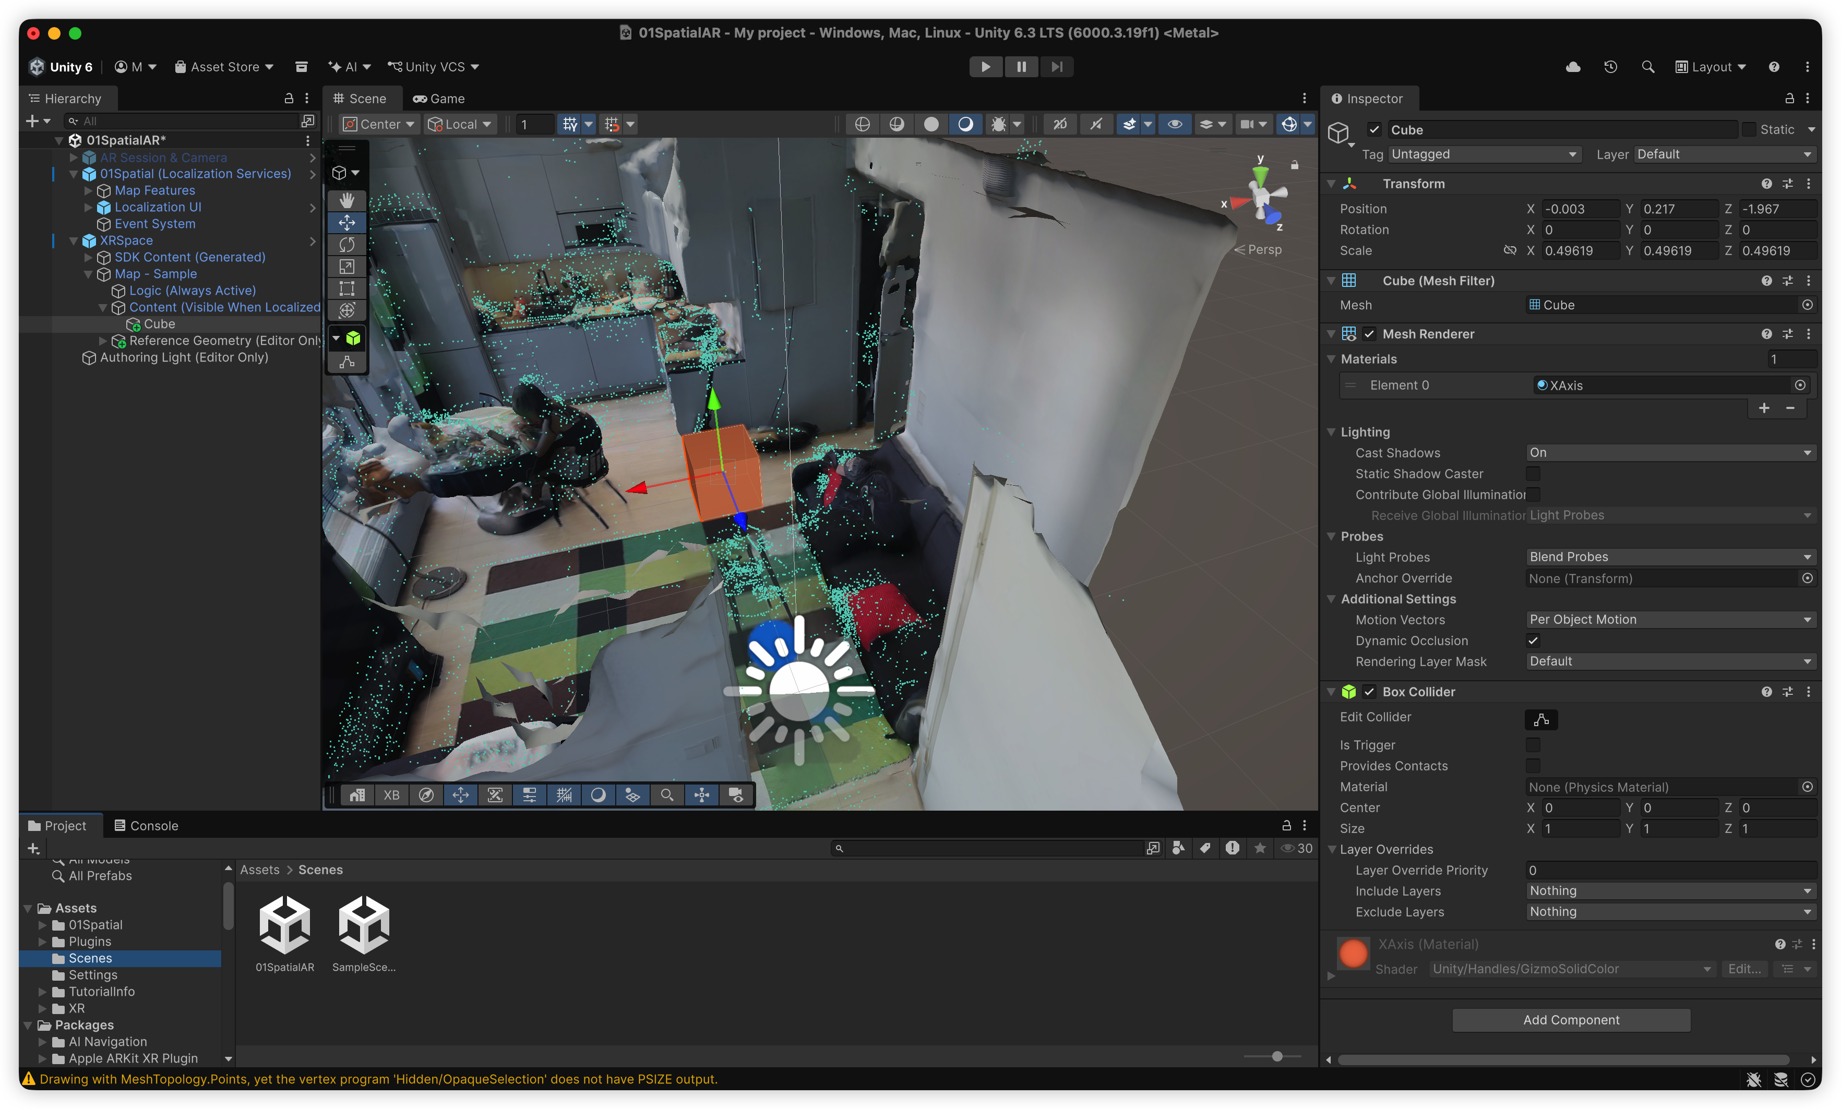Click the Project panel add (+) button
The image size is (1841, 1109).
33,848
